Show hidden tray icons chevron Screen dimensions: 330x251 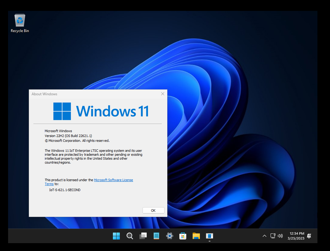265,236
